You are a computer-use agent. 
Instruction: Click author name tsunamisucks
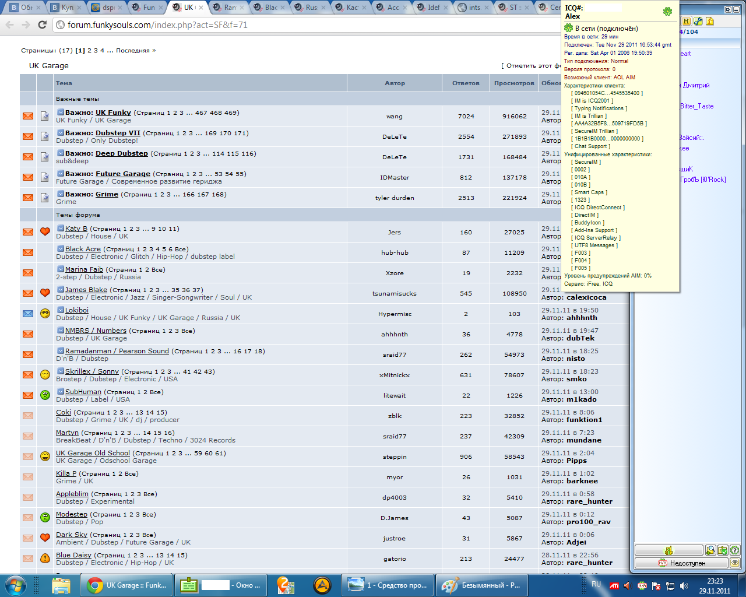tap(395, 293)
